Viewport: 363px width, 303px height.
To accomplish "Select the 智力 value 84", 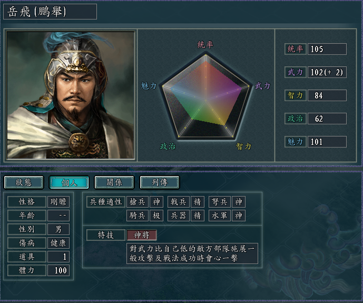I will pos(327,95).
